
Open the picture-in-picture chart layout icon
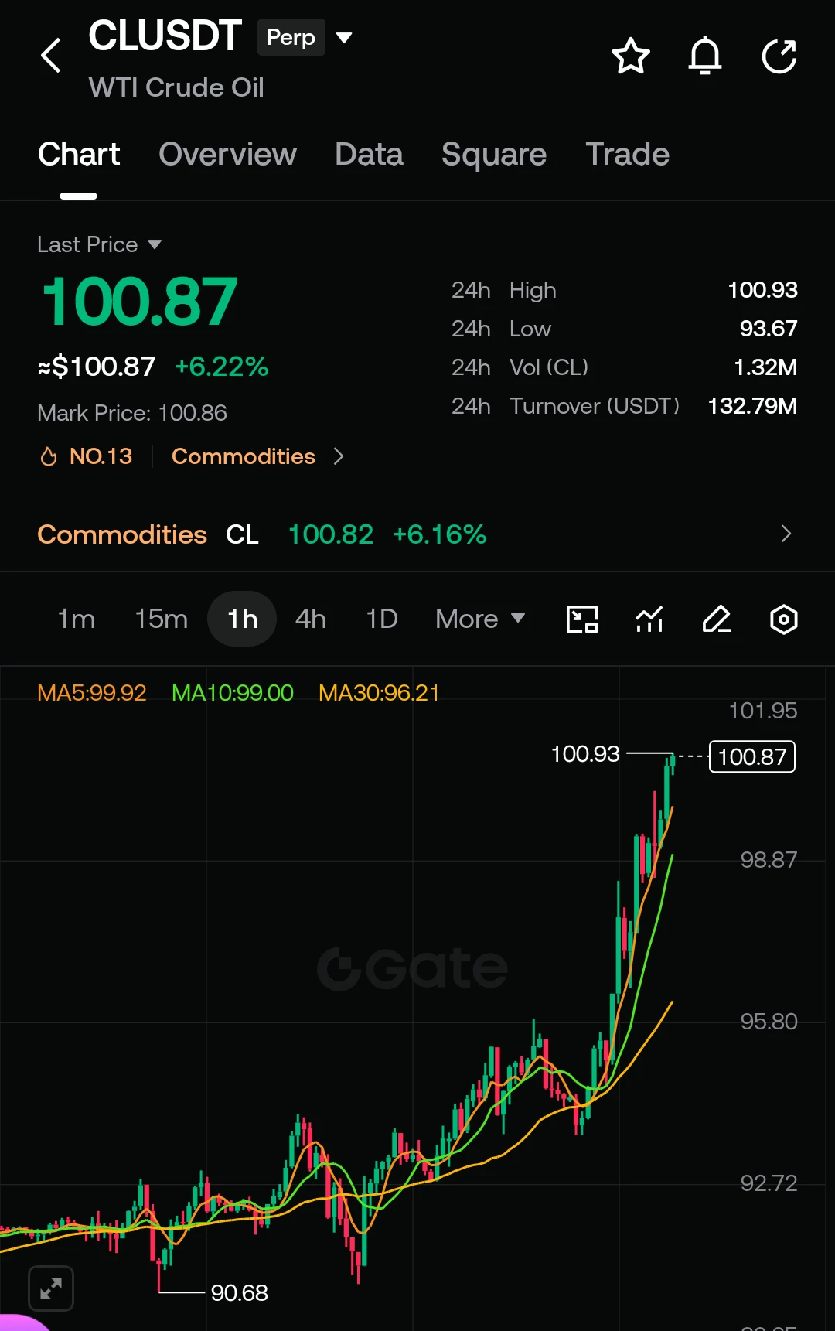point(582,619)
